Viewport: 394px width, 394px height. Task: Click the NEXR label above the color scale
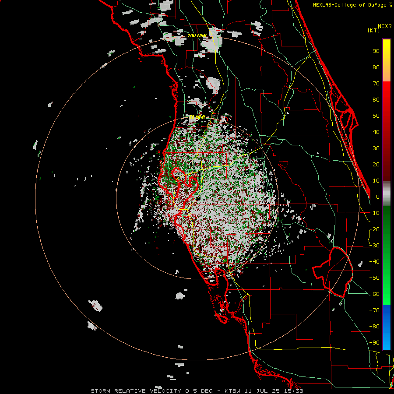click(385, 26)
